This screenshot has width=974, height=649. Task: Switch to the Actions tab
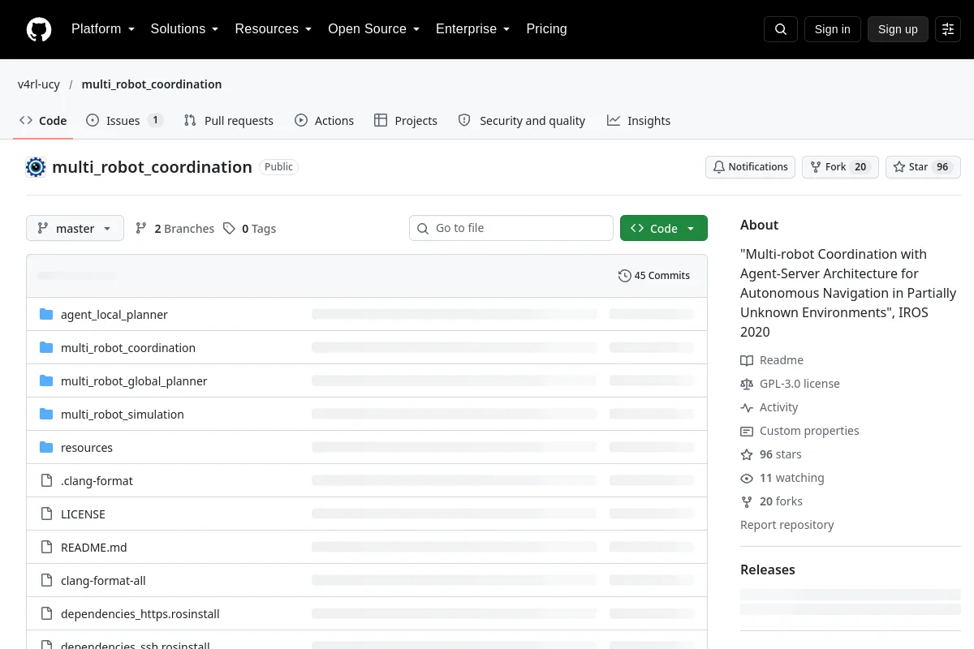click(325, 121)
